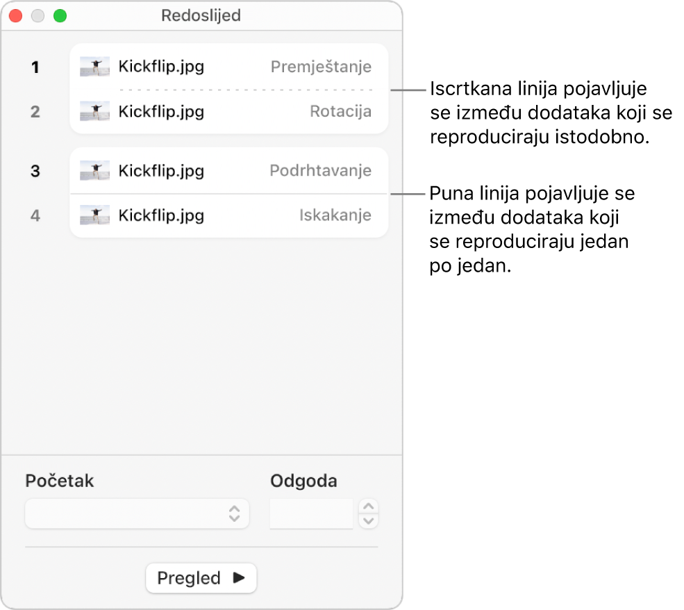
Task: Click build order number 3
Action: pos(35,171)
